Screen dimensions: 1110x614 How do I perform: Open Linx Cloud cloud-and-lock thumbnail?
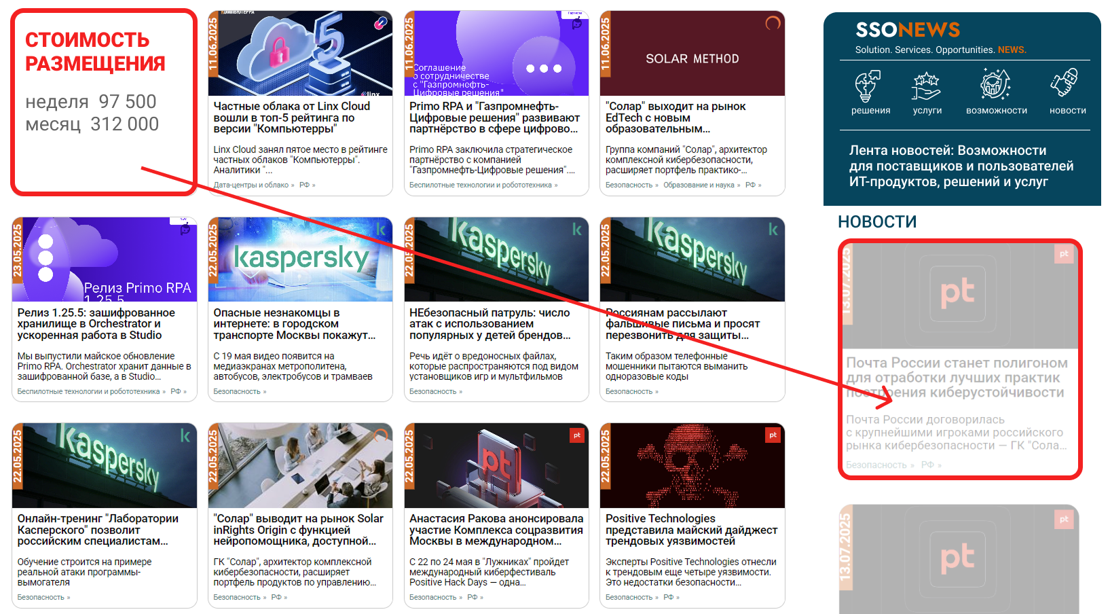300,54
